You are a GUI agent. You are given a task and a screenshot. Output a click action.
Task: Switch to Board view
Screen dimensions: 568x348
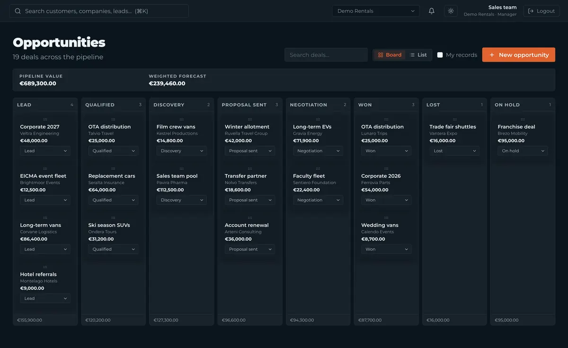390,55
